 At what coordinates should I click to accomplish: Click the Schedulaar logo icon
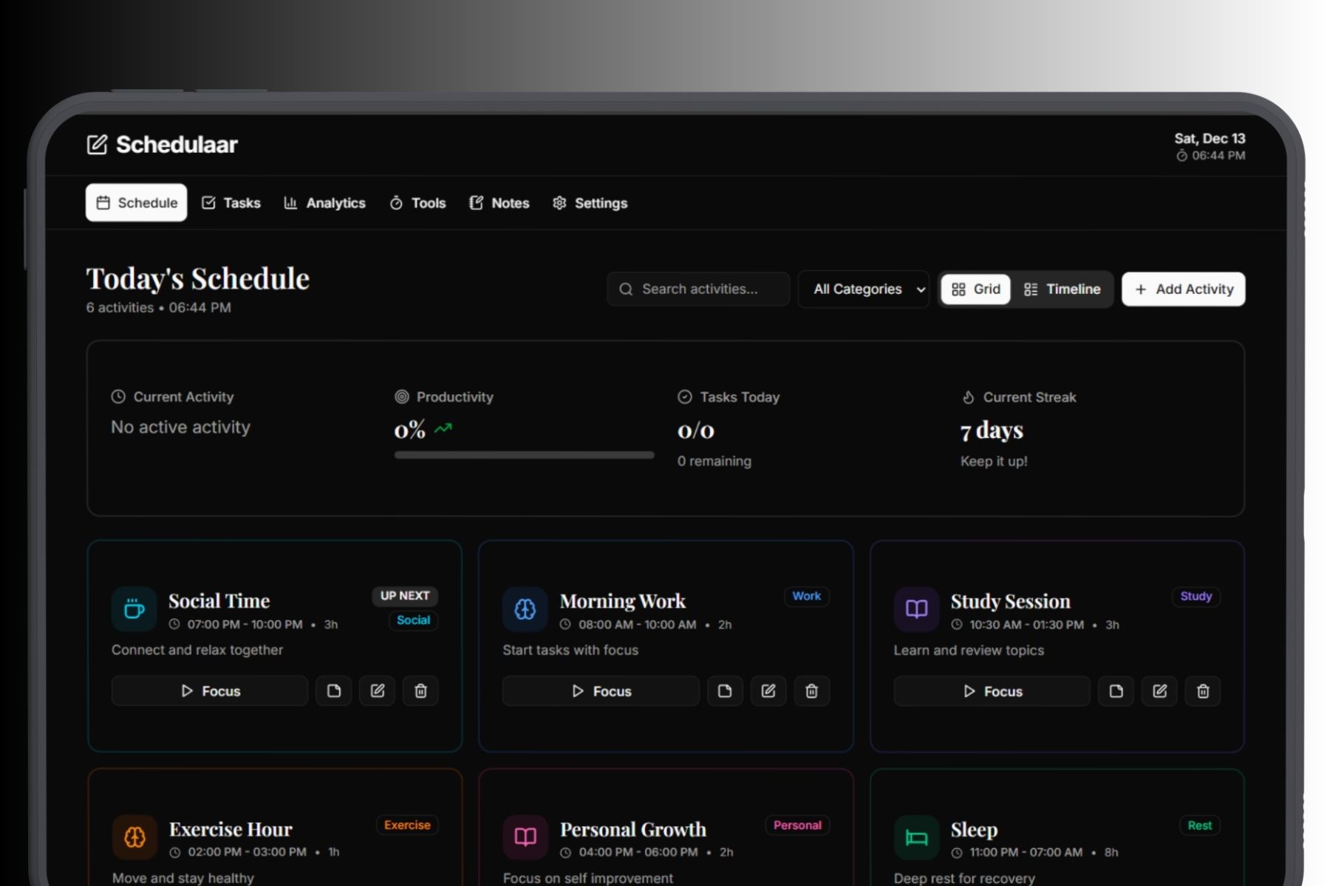click(x=97, y=145)
